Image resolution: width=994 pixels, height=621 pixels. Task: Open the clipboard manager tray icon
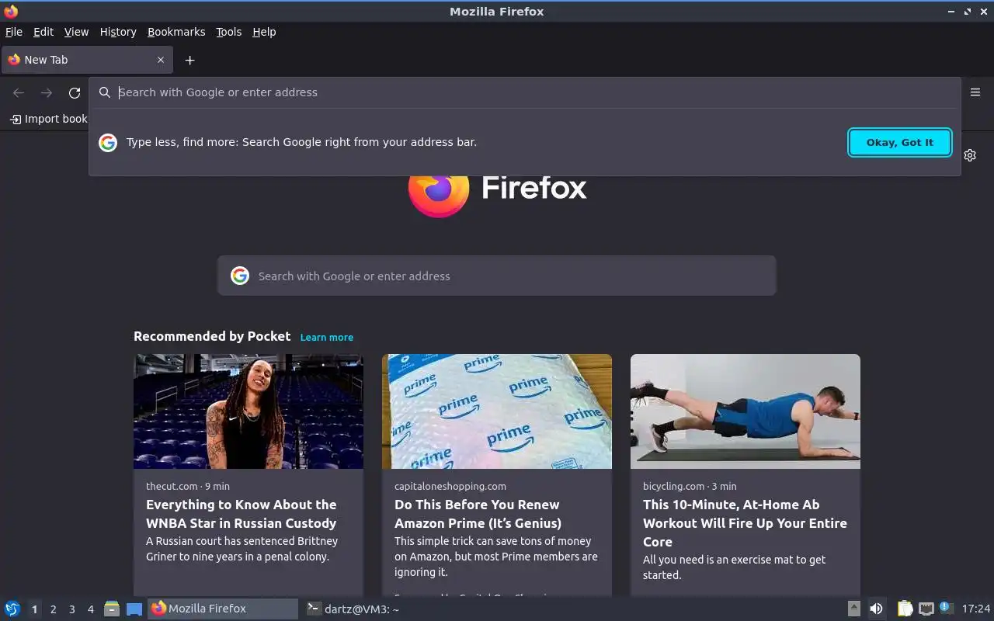905,609
